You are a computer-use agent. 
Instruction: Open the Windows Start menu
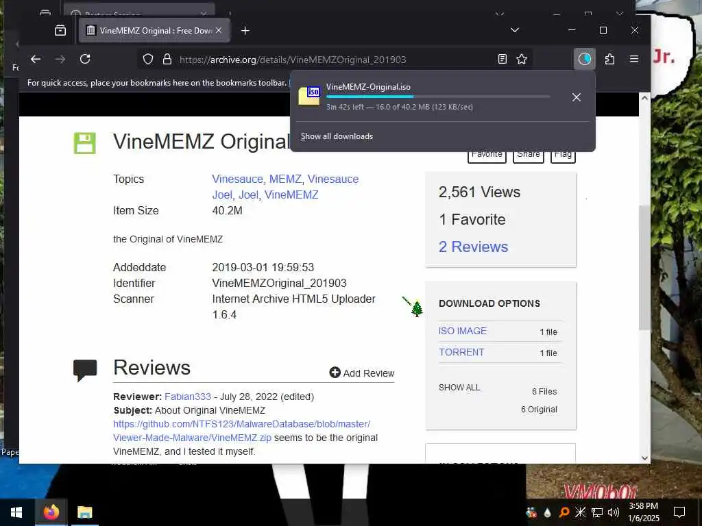point(16,512)
